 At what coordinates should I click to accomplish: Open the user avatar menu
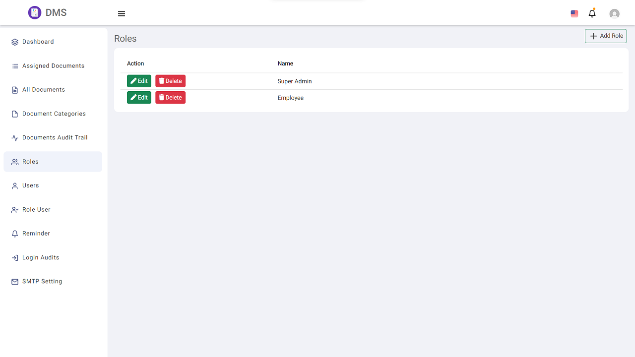pos(614,13)
